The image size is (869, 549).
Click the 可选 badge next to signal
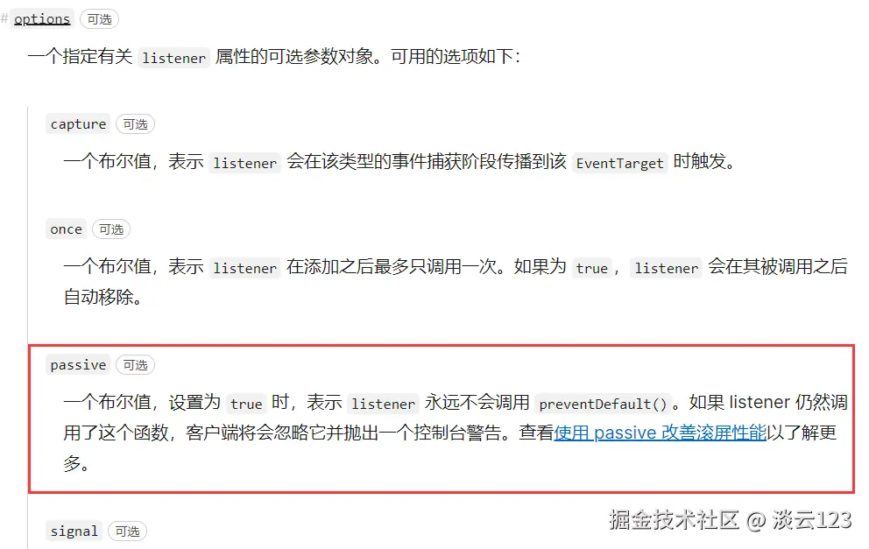point(128,531)
